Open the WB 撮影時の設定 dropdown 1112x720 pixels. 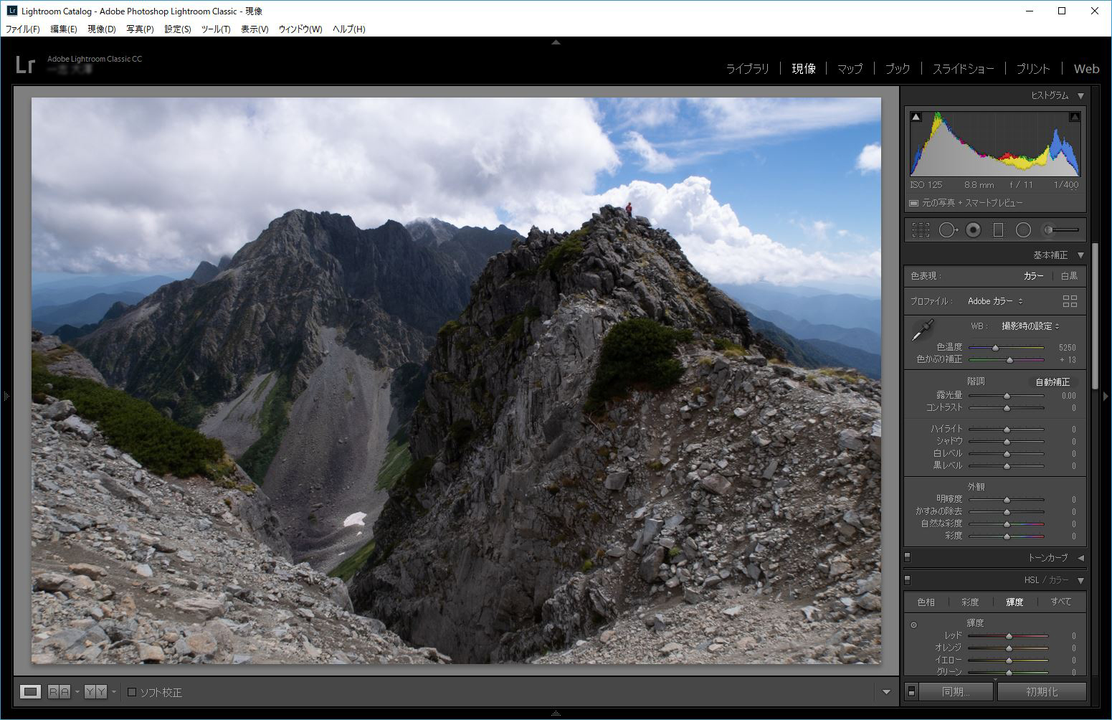tap(1030, 326)
